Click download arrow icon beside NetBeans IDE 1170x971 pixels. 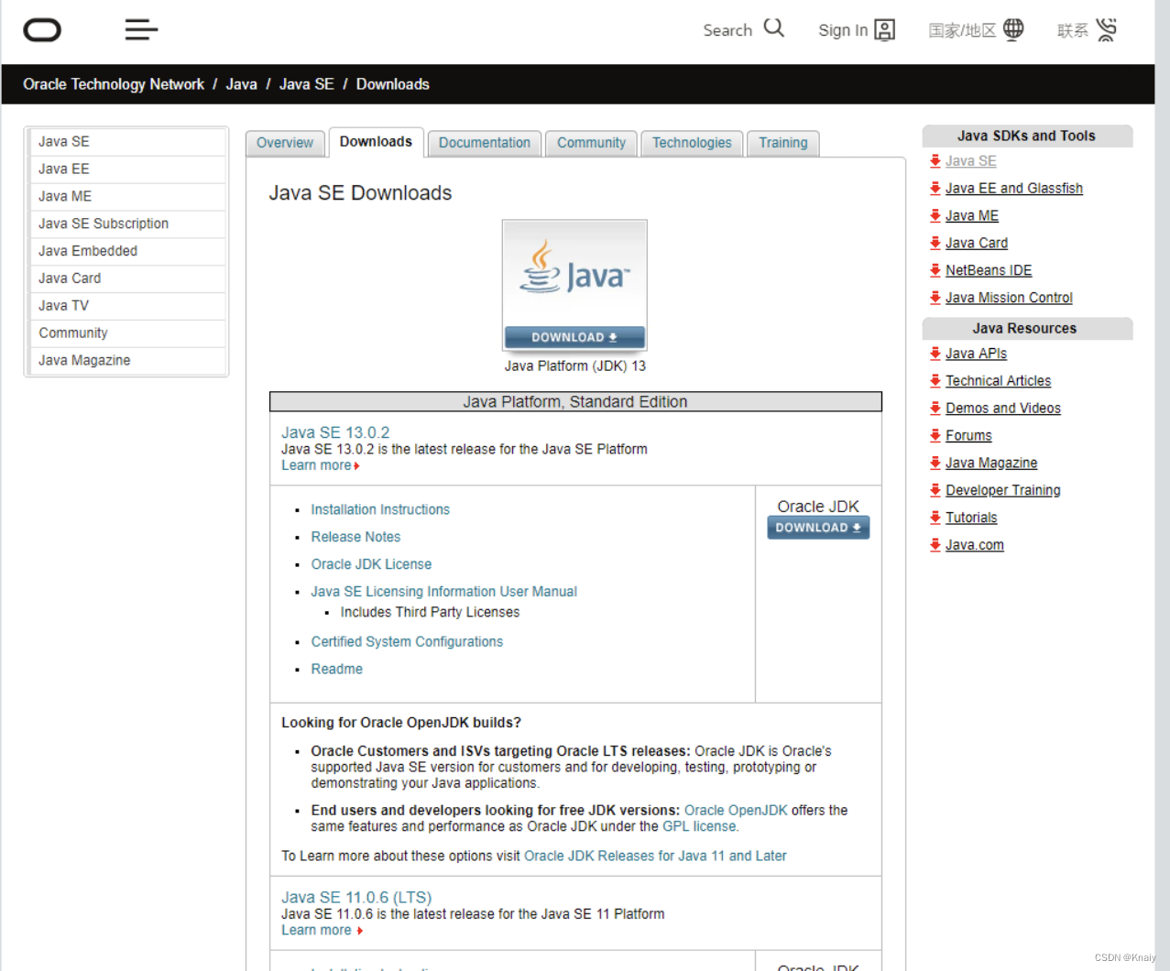(x=935, y=270)
